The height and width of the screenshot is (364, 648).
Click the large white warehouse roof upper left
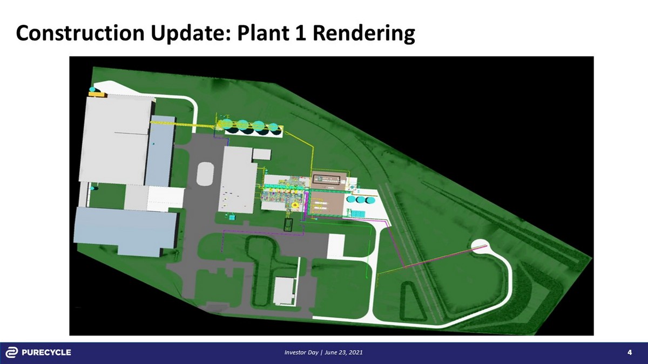[x=115, y=139]
